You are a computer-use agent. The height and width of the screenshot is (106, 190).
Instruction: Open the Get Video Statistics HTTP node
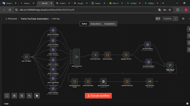tap(148, 45)
